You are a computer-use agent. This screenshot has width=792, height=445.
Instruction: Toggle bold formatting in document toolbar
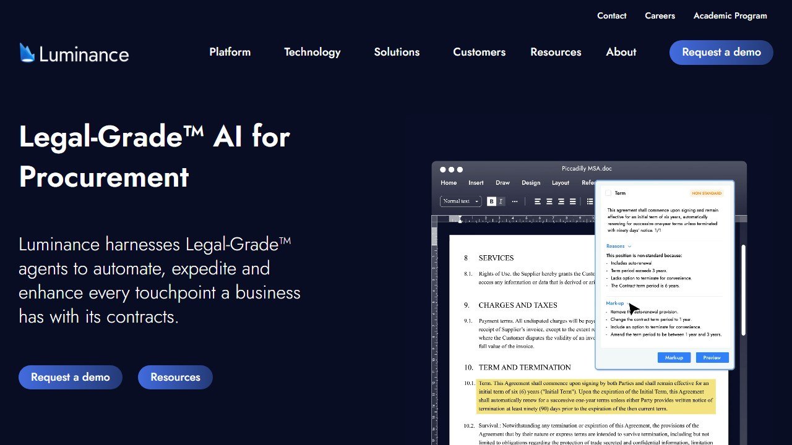coord(491,201)
